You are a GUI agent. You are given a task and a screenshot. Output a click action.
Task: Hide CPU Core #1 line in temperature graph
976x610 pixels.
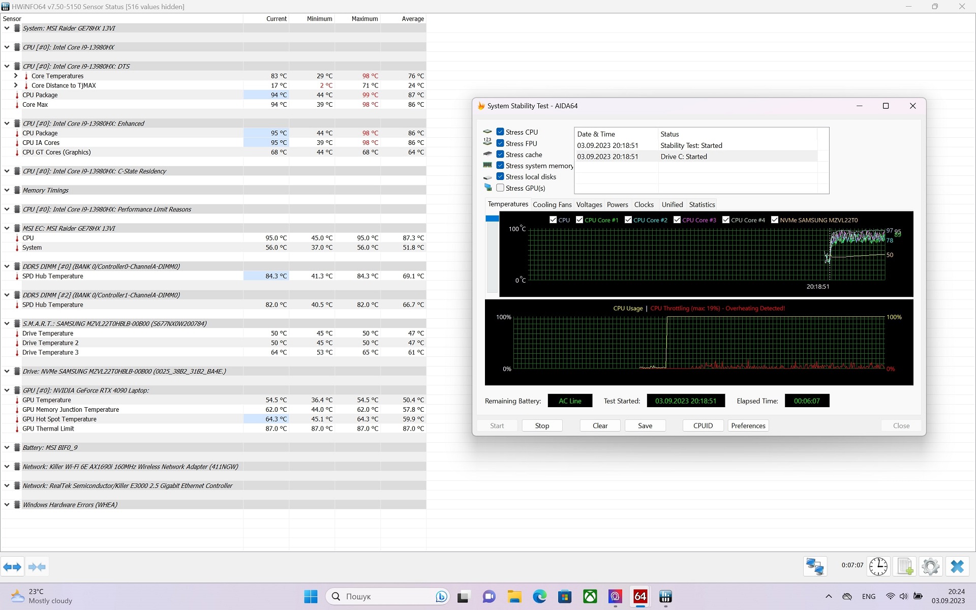pyautogui.click(x=579, y=220)
